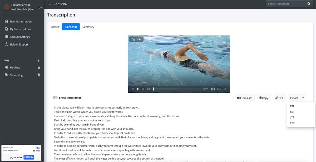The height and width of the screenshot is (162, 316).
Task: Enable picture-in-picture for the video
Action: click(139, 39)
